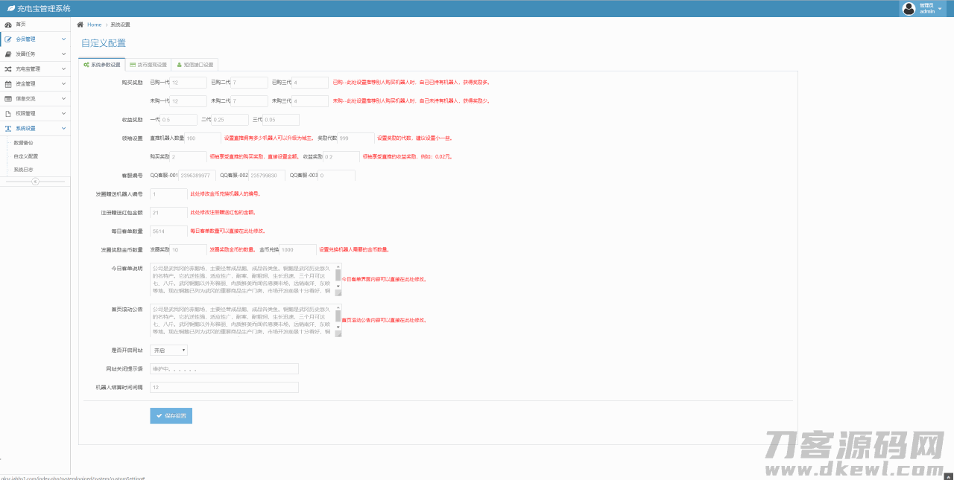
Task: Collapse the sidebar with the arrow toggle
Action: click(35, 182)
